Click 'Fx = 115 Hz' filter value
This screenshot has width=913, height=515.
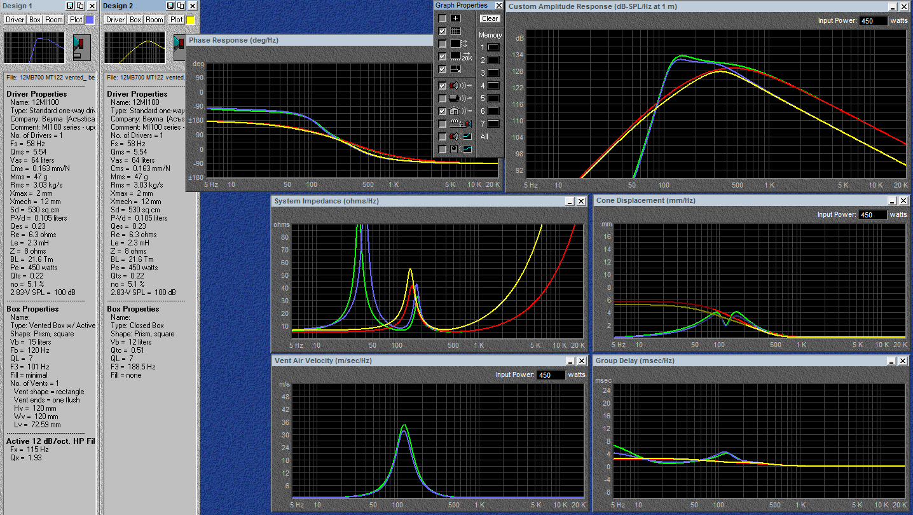click(29, 450)
